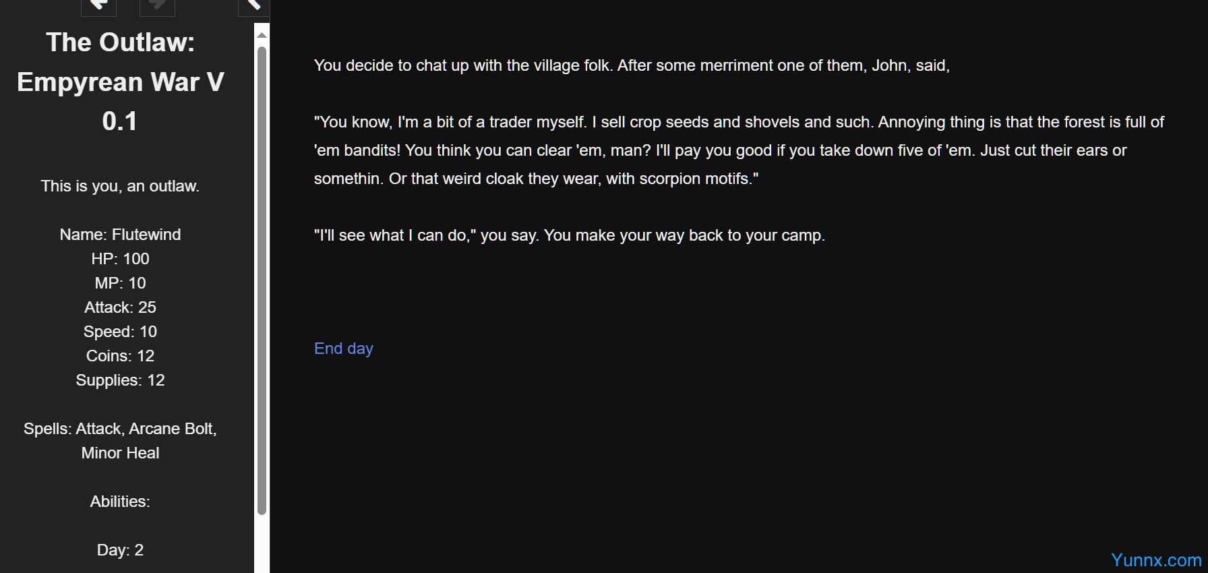Click the Speed: 10 stat
Image resolution: width=1208 pixels, height=573 pixels.
120,332
